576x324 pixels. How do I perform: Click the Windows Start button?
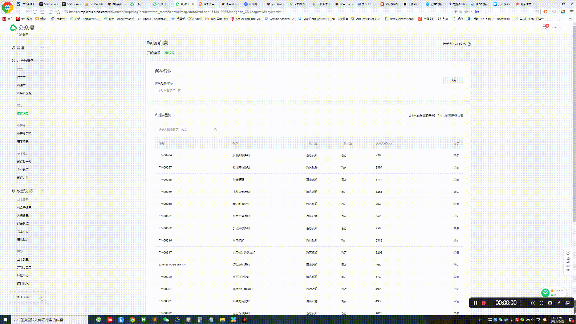coord(5,320)
